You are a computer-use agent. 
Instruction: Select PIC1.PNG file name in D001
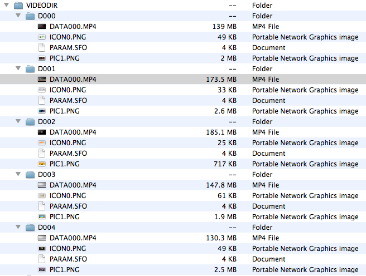coord(64,111)
